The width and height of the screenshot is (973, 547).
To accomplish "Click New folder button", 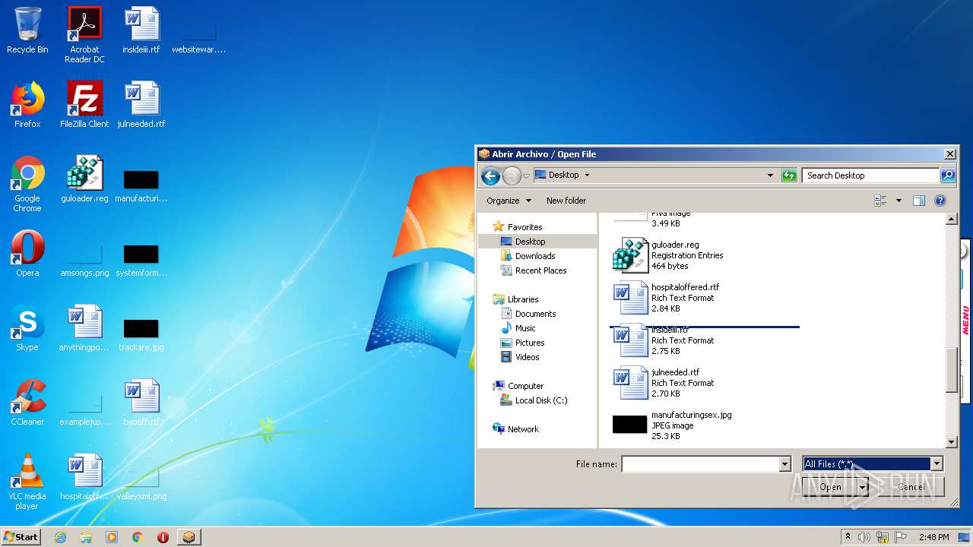I will (566, 201).
